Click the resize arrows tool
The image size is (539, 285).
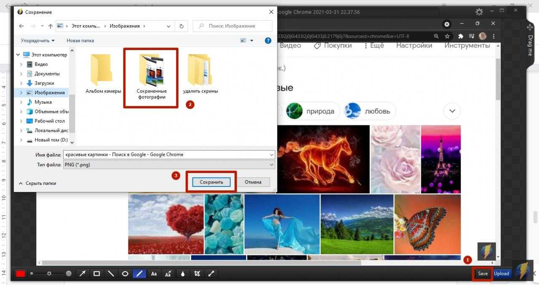coord(211,274)
